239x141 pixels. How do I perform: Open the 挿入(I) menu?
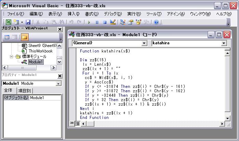pyautogui.click(x=74, y=14)
